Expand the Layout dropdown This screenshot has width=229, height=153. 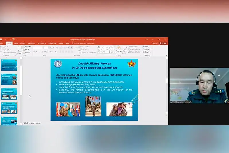(x=27, y=47)
